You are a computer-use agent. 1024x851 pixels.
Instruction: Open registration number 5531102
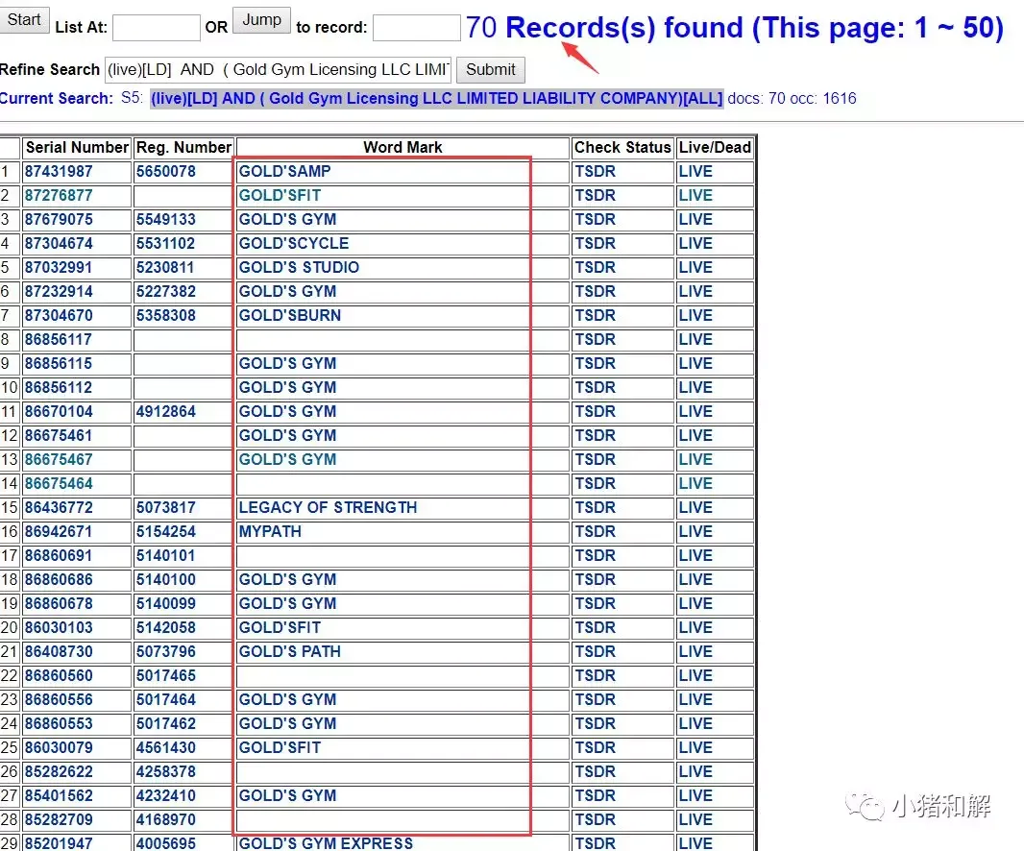point(166,244)
